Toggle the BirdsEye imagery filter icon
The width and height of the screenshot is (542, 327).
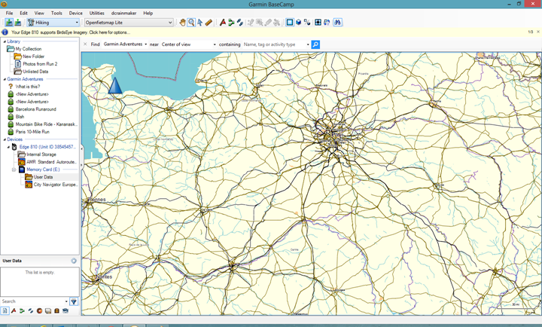click(65, 310)
